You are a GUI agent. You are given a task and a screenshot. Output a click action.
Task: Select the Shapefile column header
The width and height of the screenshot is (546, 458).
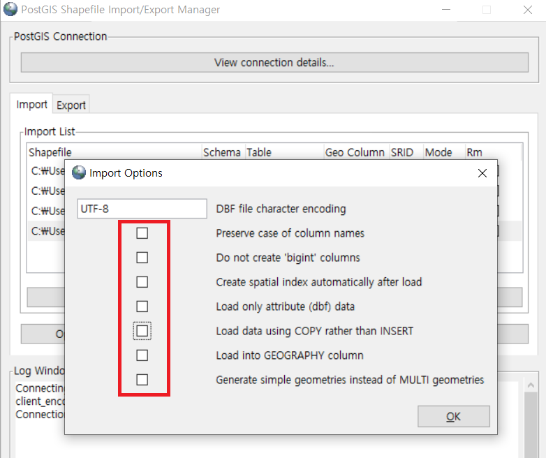point(115,152)
